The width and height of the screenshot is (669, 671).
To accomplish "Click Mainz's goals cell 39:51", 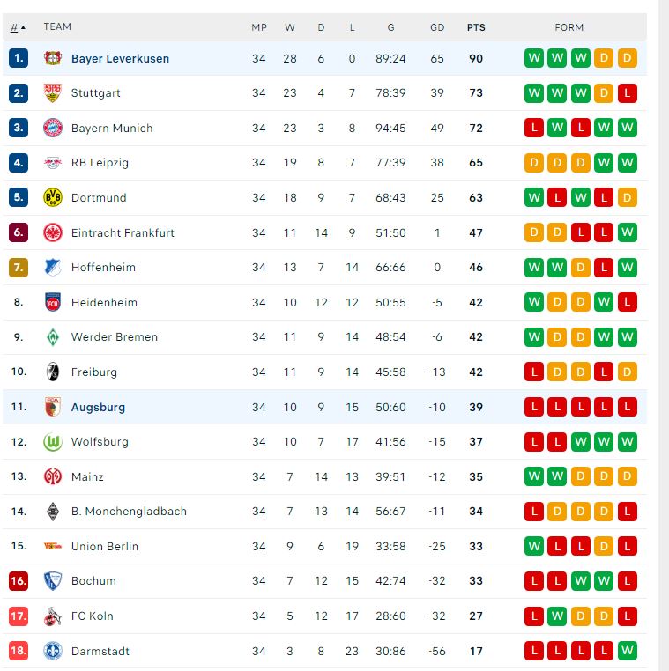I will (390, 476).
